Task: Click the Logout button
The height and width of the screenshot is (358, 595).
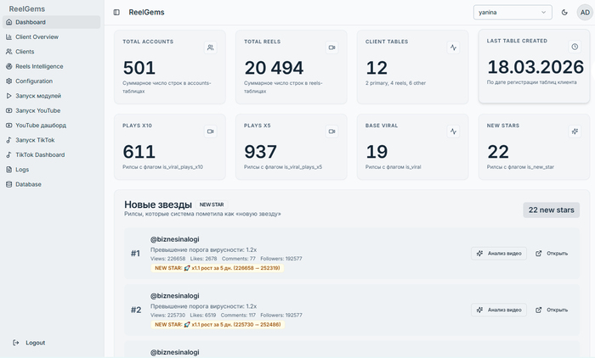Action: 29,343
